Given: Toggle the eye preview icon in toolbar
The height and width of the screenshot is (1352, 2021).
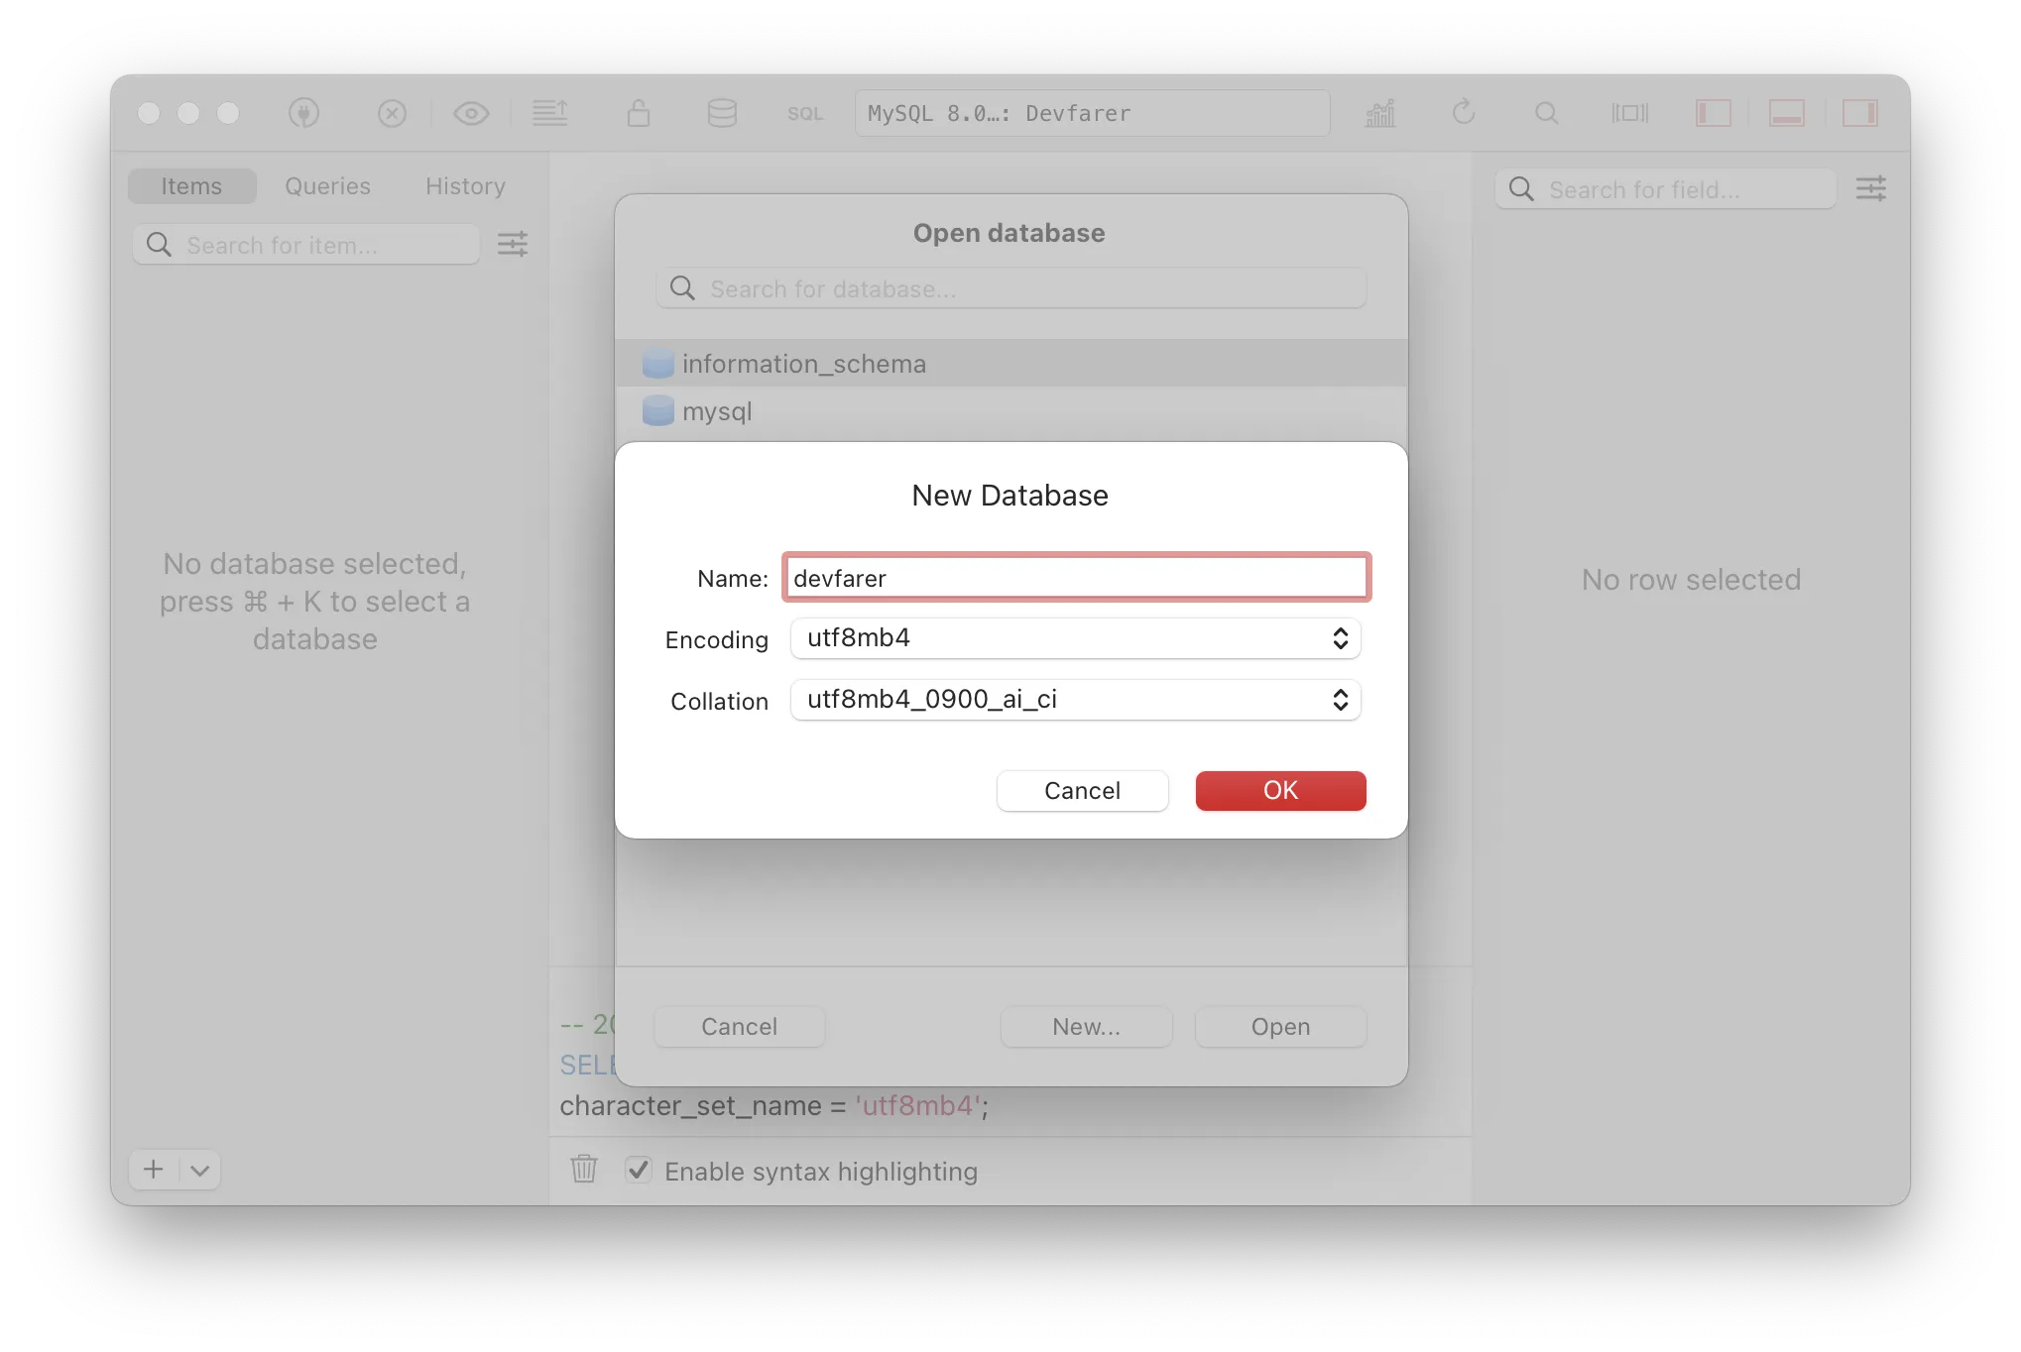Looking at the screenshot, I should pyautogui.click(x=471, y=113).
